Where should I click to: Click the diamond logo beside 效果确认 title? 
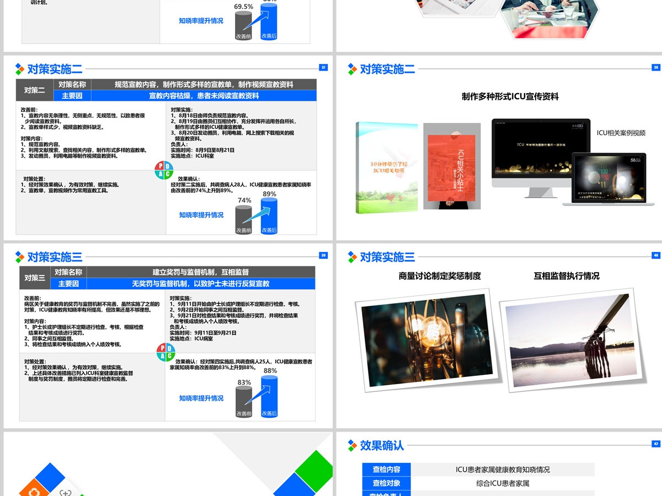(352, 445)
